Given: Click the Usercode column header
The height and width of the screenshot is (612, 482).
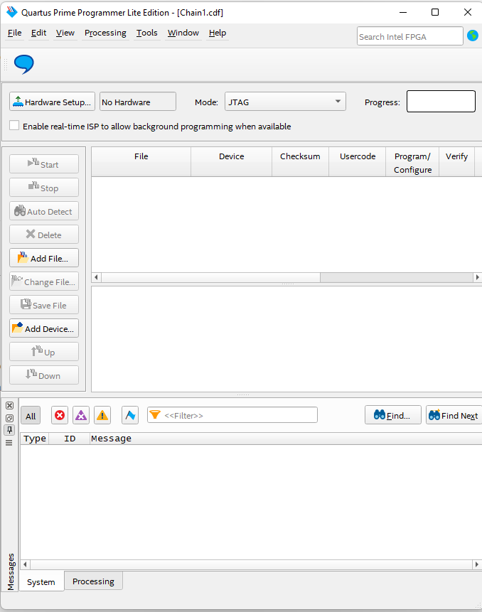Looking at the screenshot, I should 358,162.
